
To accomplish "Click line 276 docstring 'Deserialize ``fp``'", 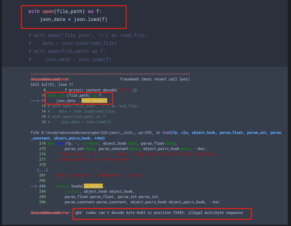I will click(x=136, y=154).
